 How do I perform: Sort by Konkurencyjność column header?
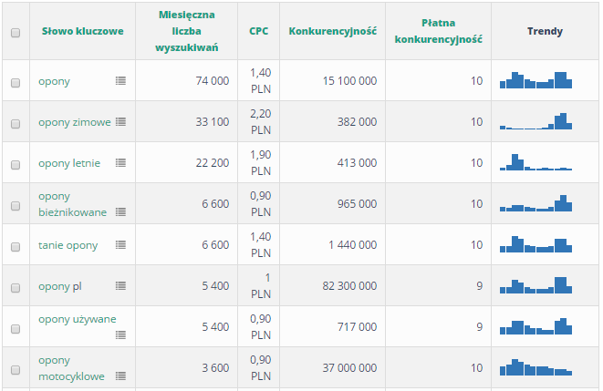coord(332,31)
